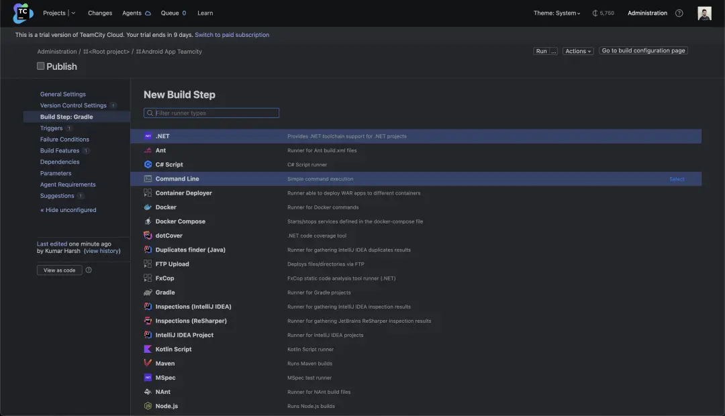The width and height of the screenshot is (725, 416).
Task: Click the Command Line runner icon
Action: (148, 179)
